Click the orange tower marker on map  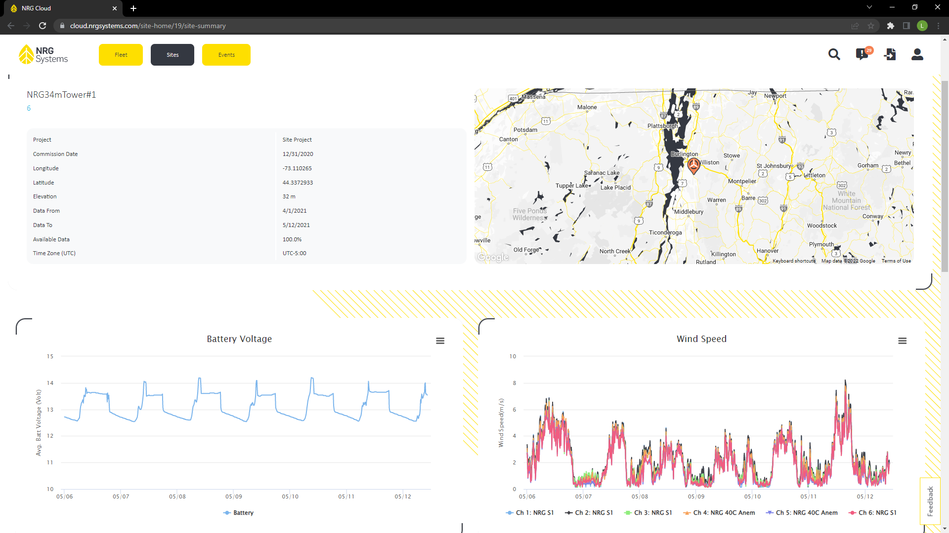click(x=693, y=166)
